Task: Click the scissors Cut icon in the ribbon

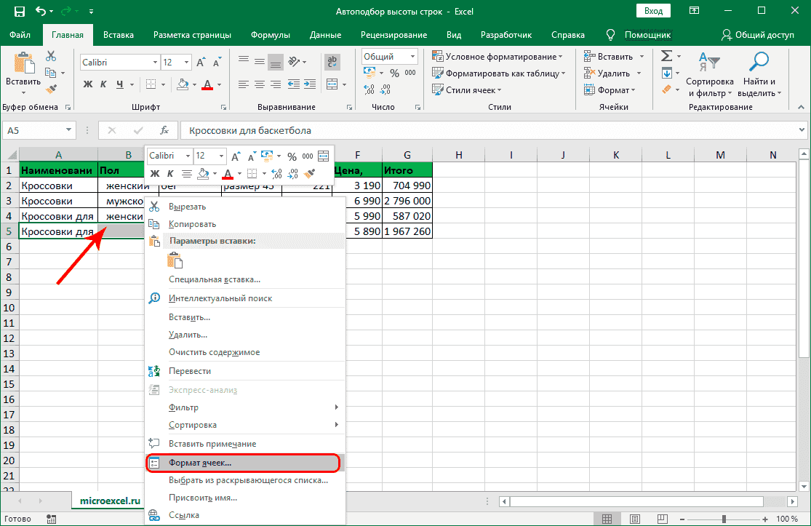Action: pyautogui.click(x=51, y=56)
